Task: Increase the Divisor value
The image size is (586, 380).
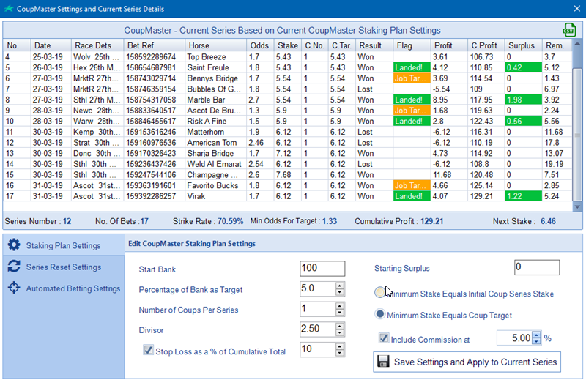Action: [340, 326]
